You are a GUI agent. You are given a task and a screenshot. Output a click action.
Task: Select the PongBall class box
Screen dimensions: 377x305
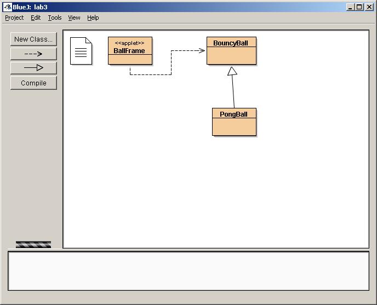pos(234,122)
